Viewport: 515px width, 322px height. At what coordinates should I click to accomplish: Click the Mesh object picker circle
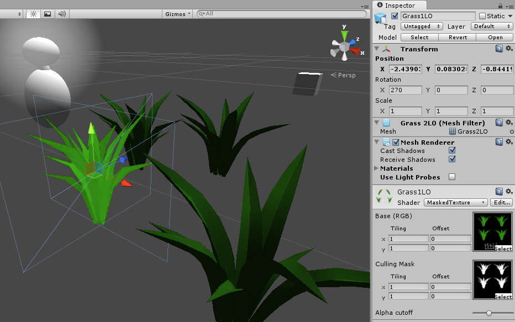click(511, 132)
